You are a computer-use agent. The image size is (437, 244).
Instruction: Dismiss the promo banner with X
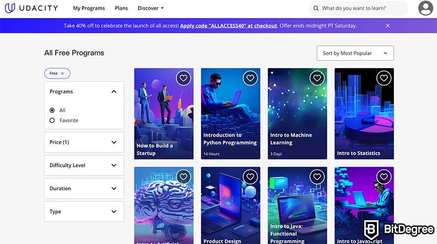[387, 26]
